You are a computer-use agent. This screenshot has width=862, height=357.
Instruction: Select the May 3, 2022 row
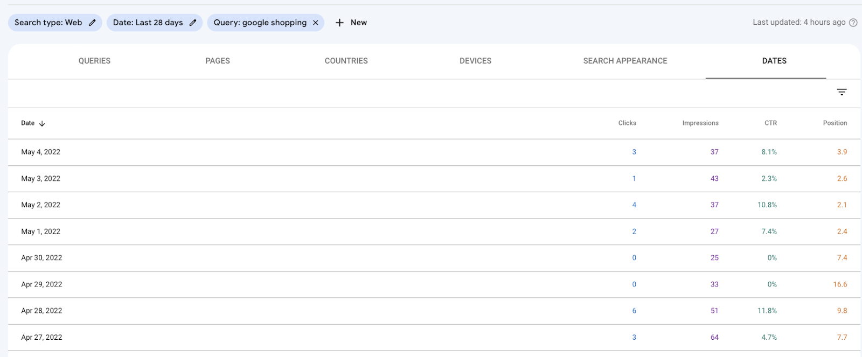pos(434,179)
